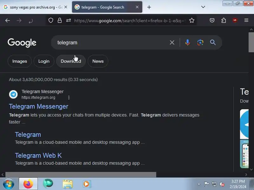Image resolution: width=254 pixels, height=190 pixels.
Task: Open the Action Center flag icon
Action: [206, 184]
